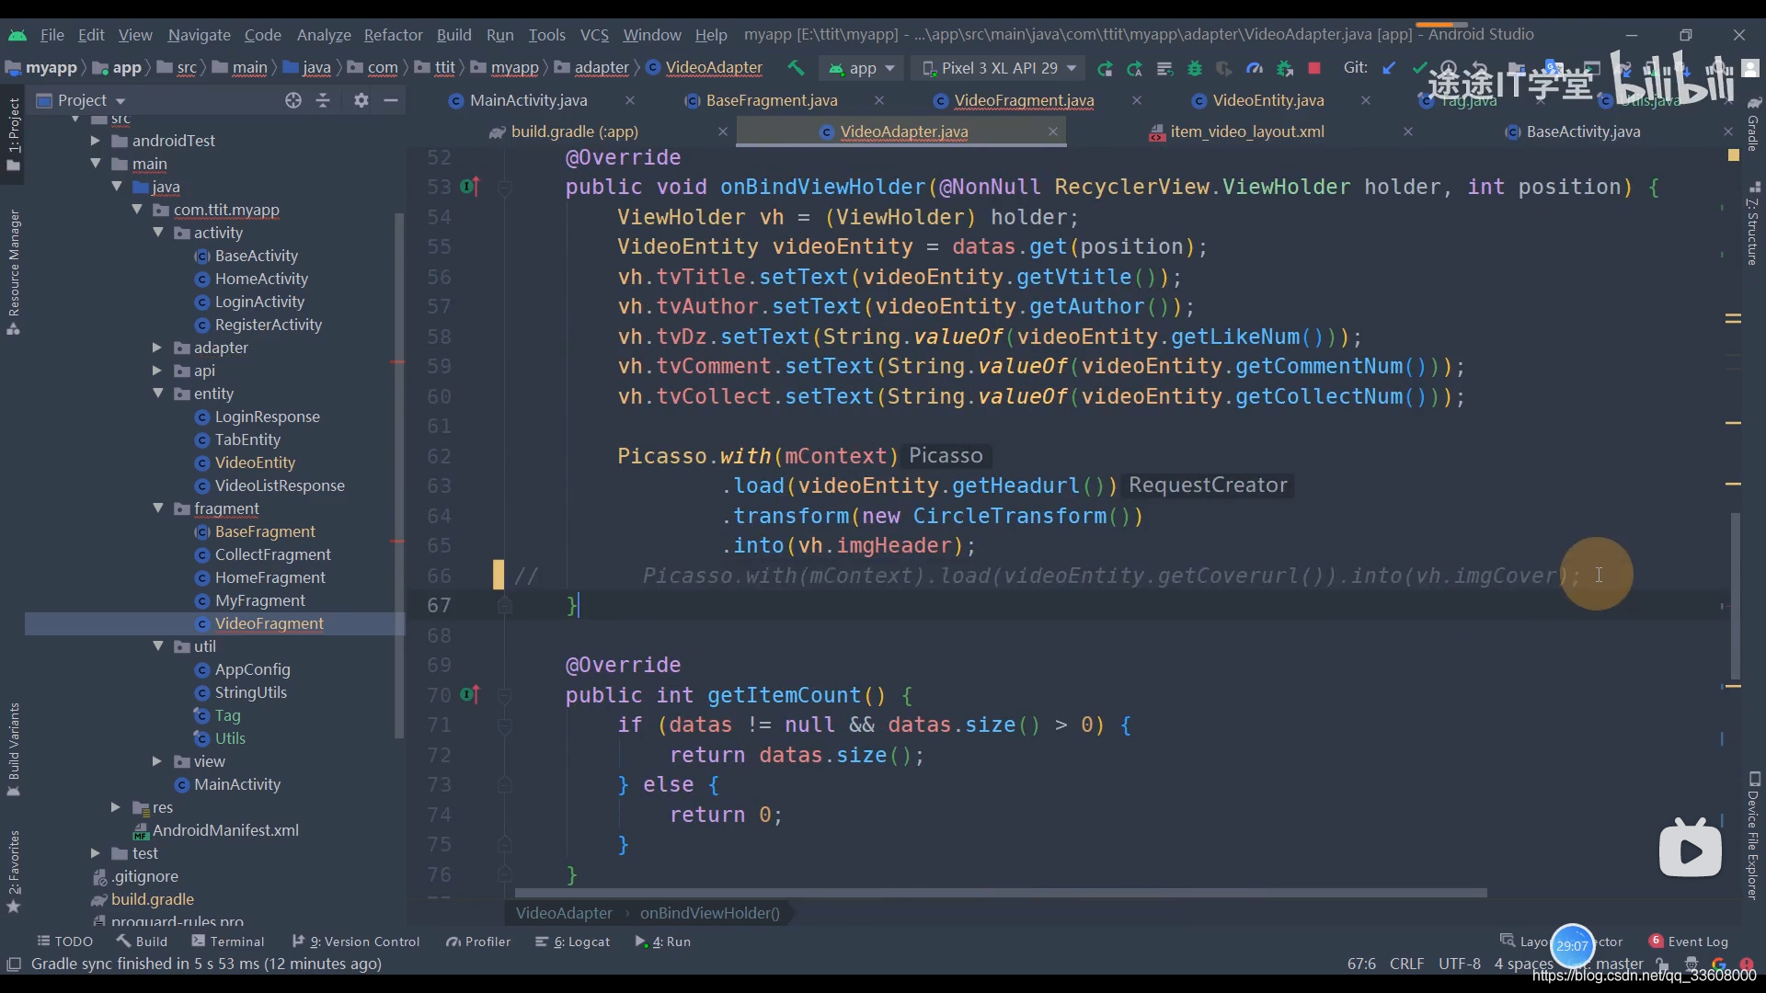Image resolution: width=1766 pixels, height=993 pixels.
Task: Click Attach Debugger to Android Process icon
Action: tap(1285, 68)
